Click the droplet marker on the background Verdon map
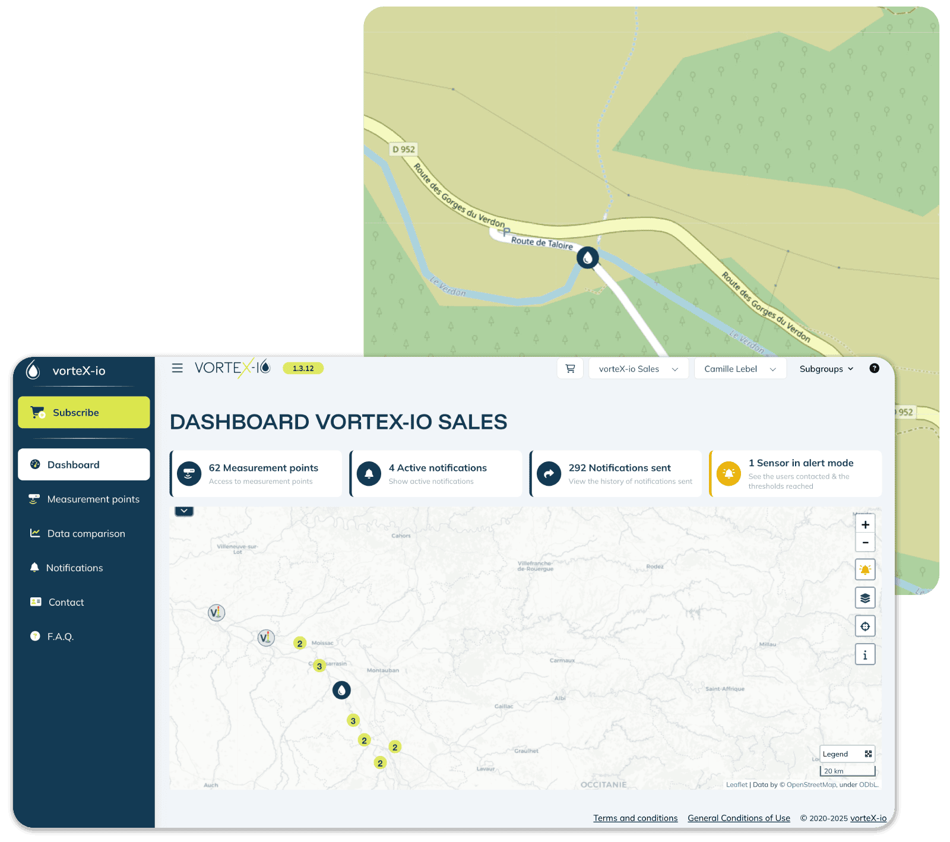 click(588, 258)
